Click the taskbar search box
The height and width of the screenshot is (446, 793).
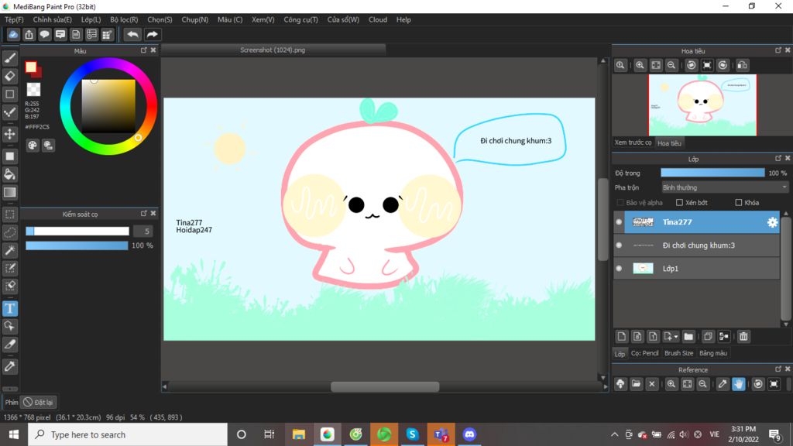[128, 434]
